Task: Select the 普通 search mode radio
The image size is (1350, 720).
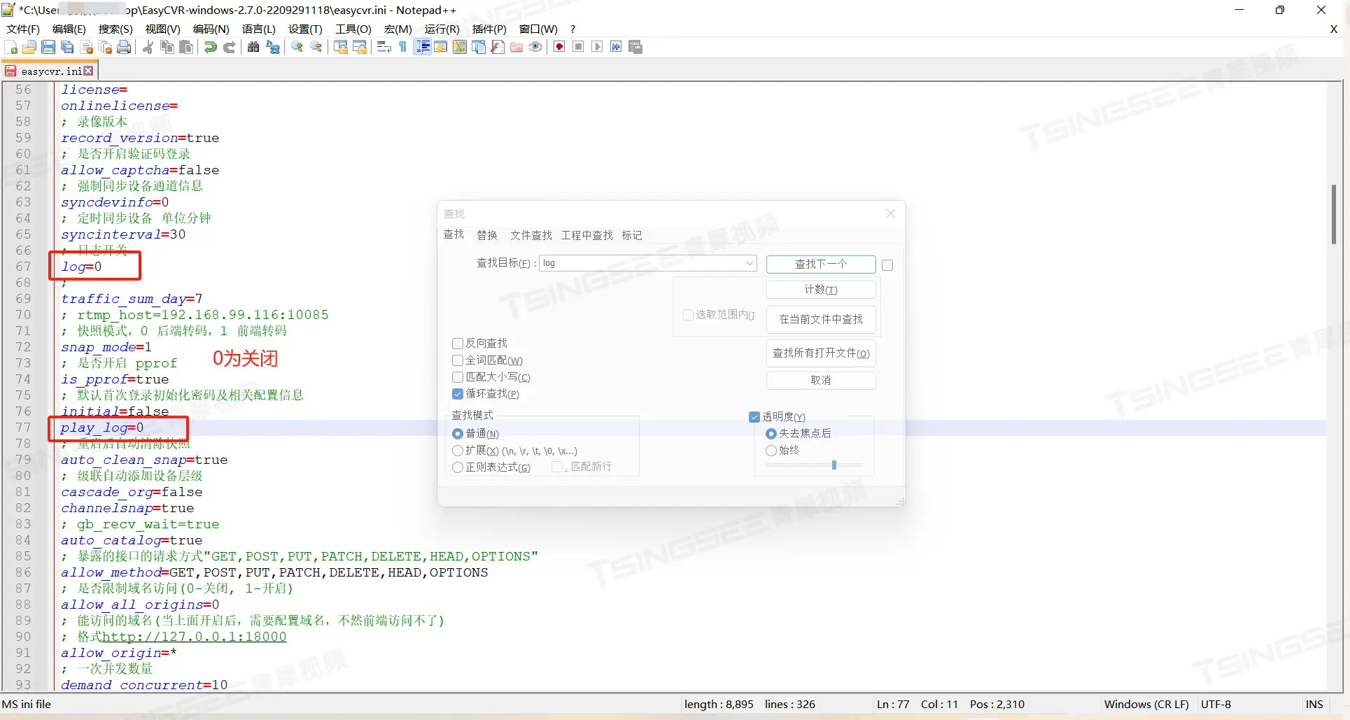Action: point(458,434)
